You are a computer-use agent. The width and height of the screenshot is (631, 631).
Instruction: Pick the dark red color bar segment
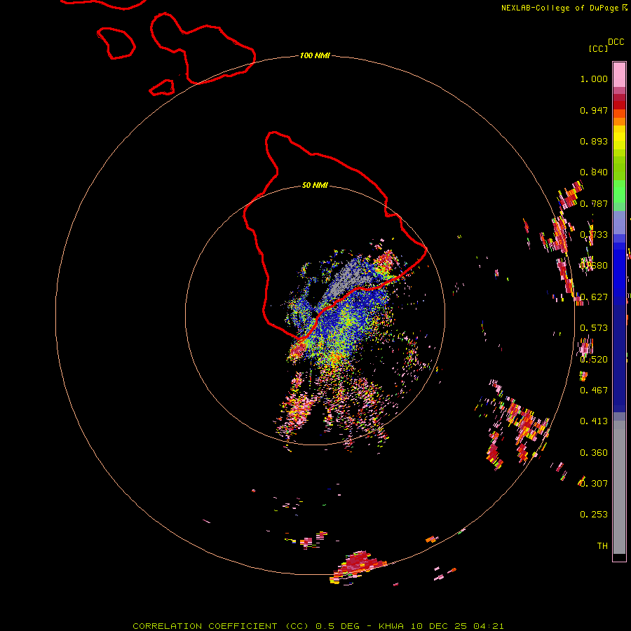619,105
